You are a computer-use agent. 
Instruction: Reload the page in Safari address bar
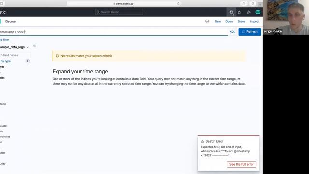point(178,3)
